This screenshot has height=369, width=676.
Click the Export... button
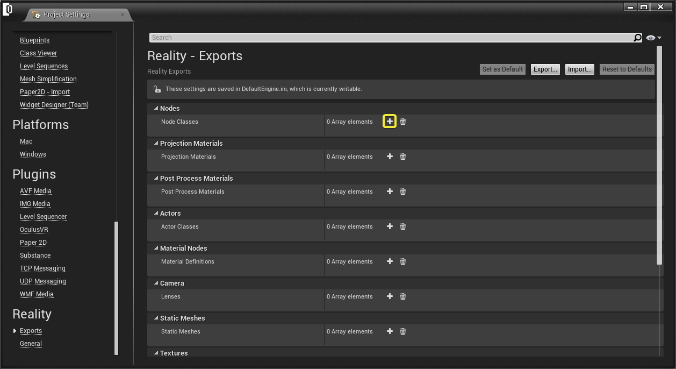point(545,69)
